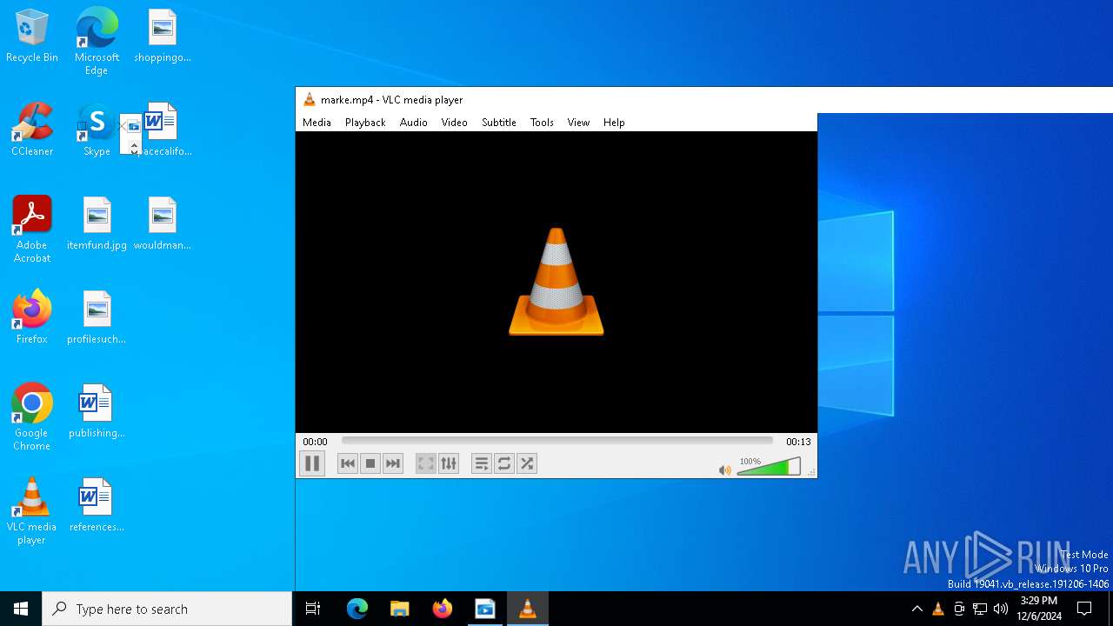This screenshot has width=1113, height=626.
Task: Grab VLC window resize grip
Action: click(811, 472)
